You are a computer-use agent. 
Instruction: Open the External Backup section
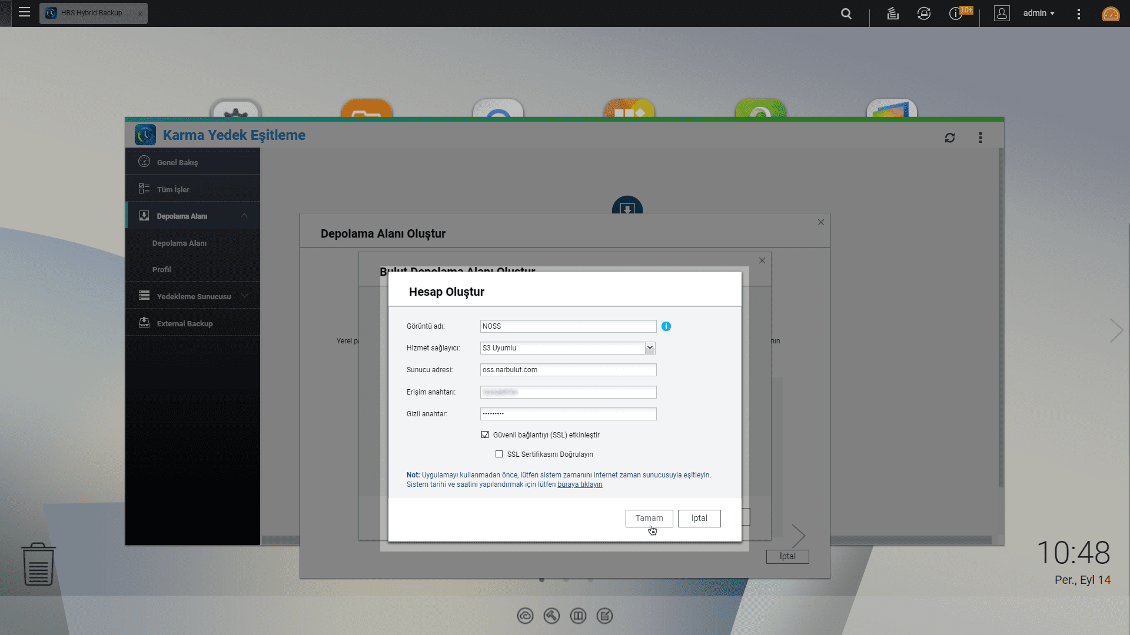tap(184, 323)
